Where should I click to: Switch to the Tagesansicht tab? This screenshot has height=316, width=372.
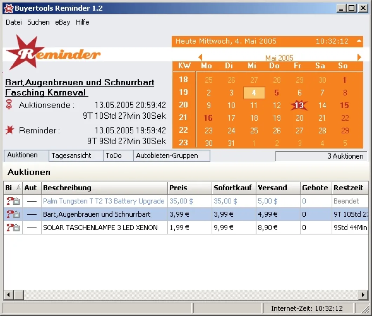click(71, 156)
